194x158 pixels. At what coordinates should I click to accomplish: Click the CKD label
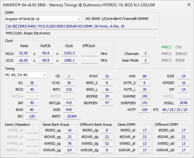click(178, 47)
